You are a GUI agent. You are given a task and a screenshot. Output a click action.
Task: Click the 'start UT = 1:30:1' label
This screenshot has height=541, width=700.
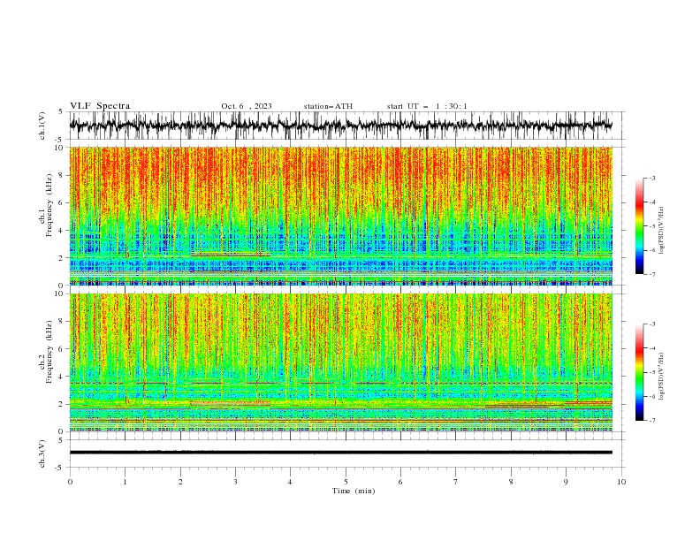[x=427, y=106]
